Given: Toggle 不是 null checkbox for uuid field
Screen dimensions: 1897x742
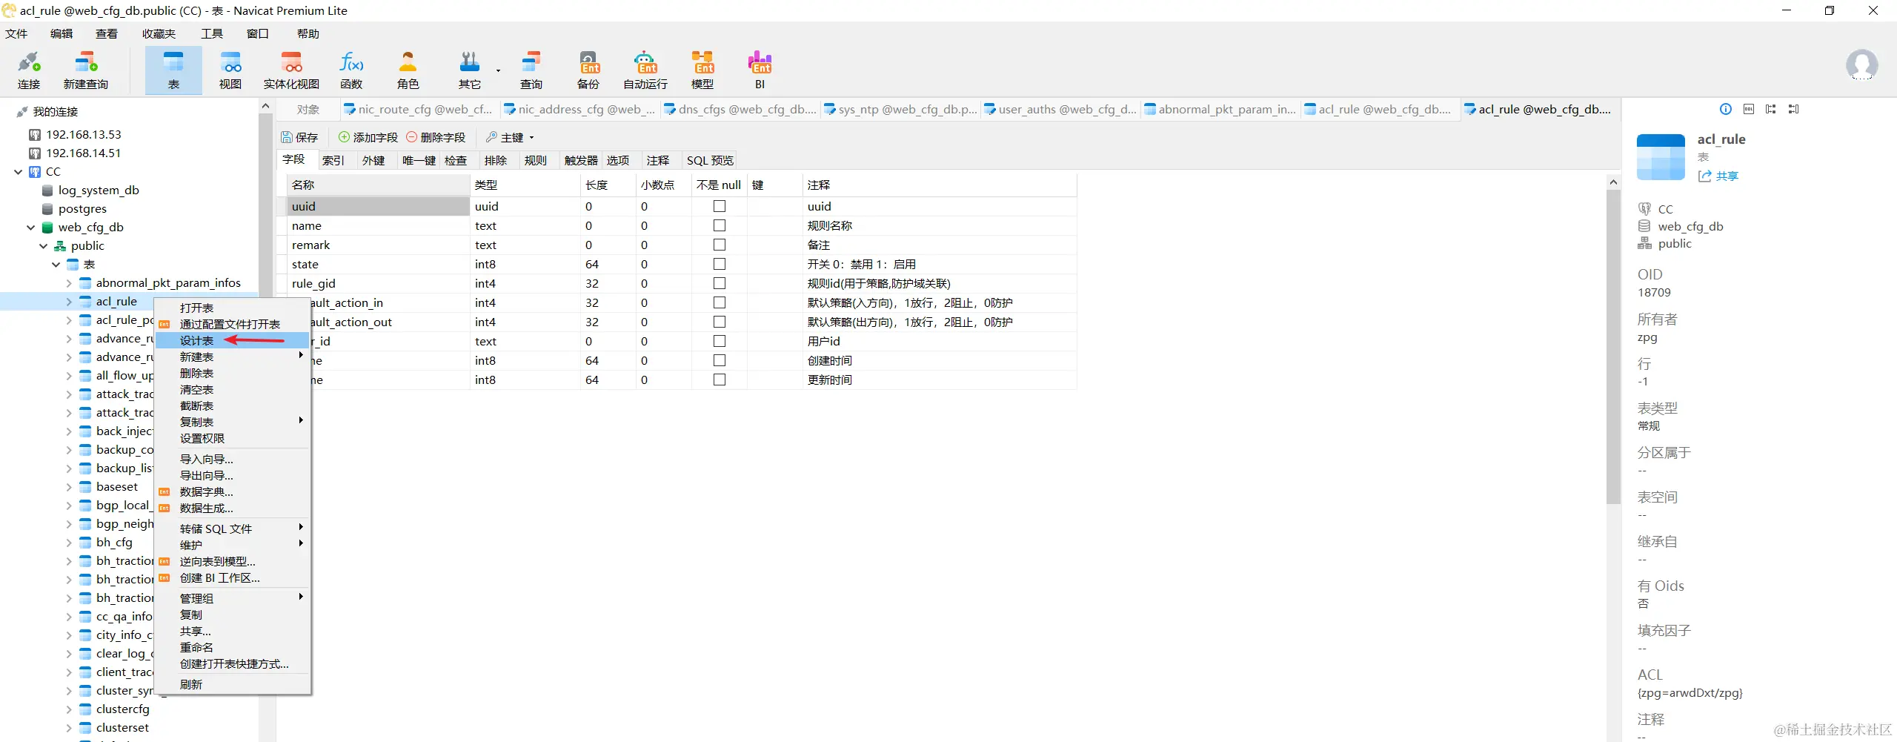Looking at the screenshot, I should [x=720, y=206].
